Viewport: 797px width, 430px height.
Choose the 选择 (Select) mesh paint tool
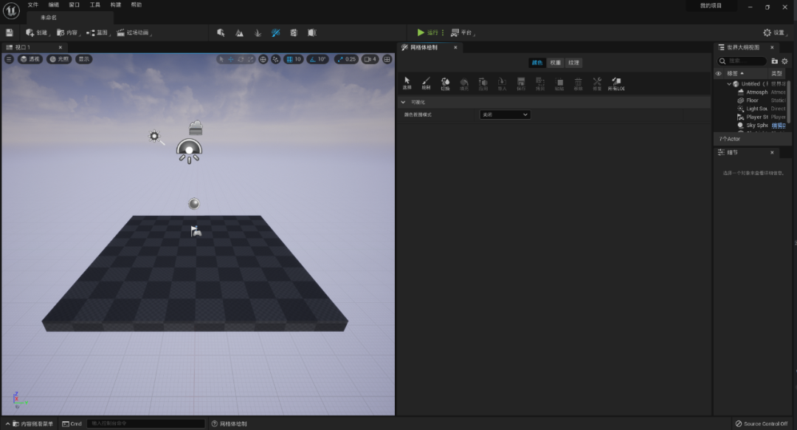407,83
